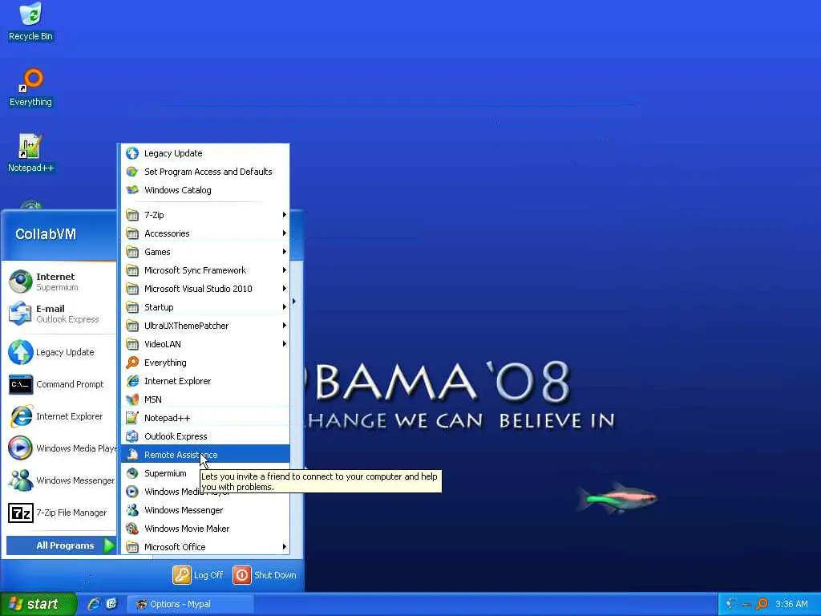
Task: Expand the Games submenu
Action: pyautogui.click(x=206, y=251)
